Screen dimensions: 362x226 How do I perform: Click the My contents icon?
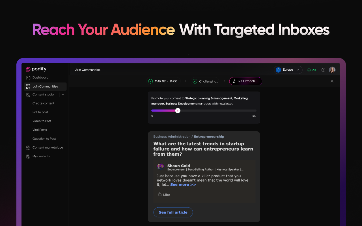pos(28,157)
